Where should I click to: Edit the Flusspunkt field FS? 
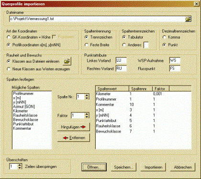point(175,68)
